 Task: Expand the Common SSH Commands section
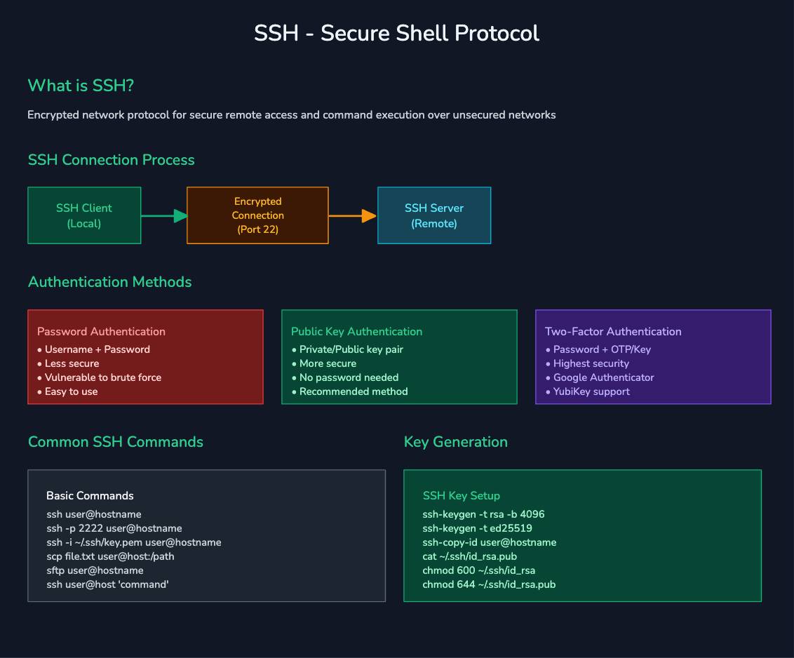pos(115,442)
